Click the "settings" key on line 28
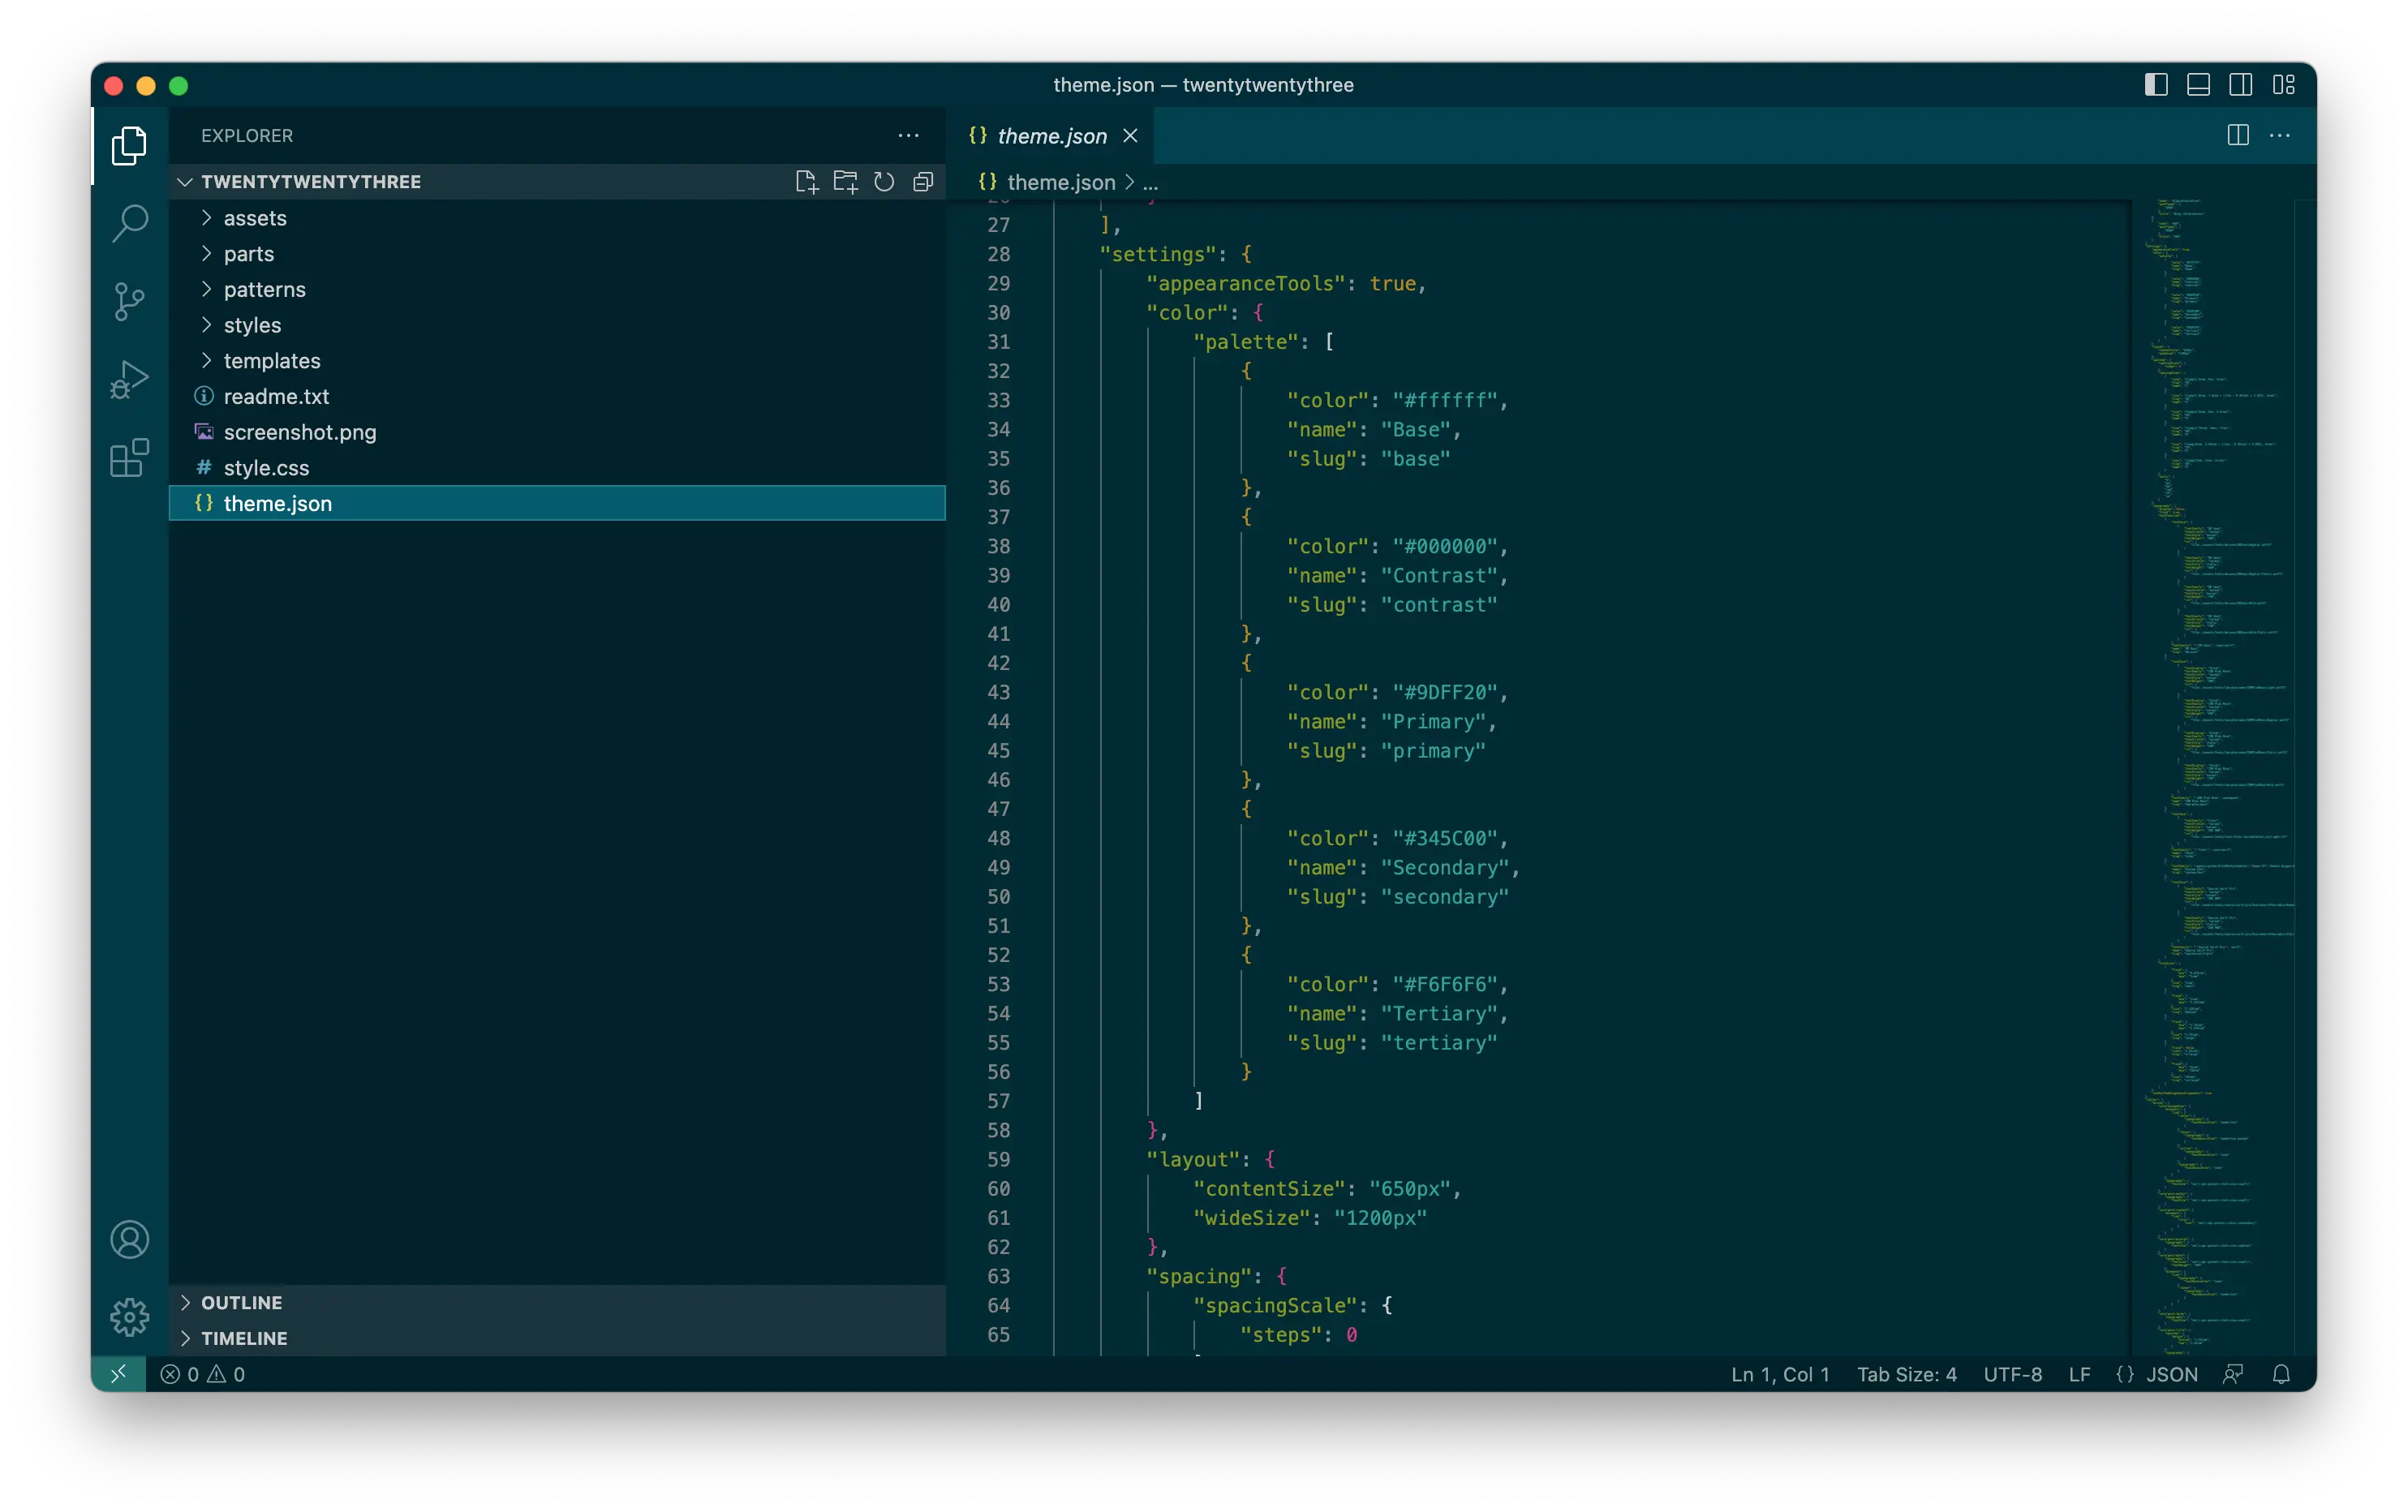The height and width of the screenshot is (1512, 2408). click(1158, 254)
